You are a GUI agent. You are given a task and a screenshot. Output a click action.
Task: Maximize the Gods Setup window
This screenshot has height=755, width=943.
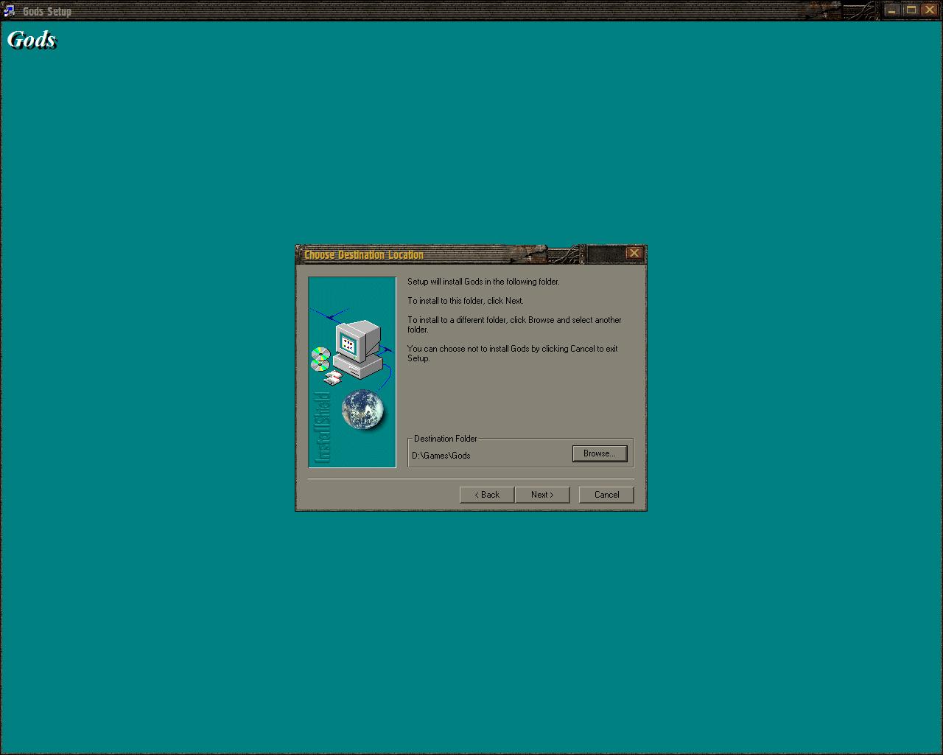[x=911, y=10]
